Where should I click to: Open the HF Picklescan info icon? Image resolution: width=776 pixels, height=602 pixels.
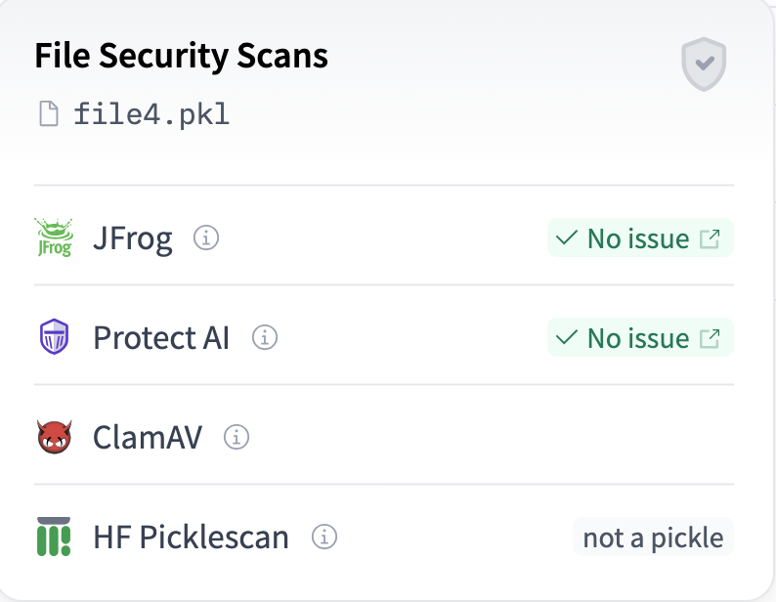tap(324, 537)
